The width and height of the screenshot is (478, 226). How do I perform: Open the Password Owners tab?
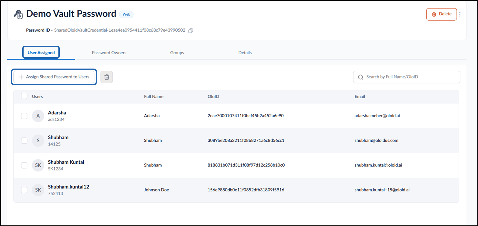109,53
